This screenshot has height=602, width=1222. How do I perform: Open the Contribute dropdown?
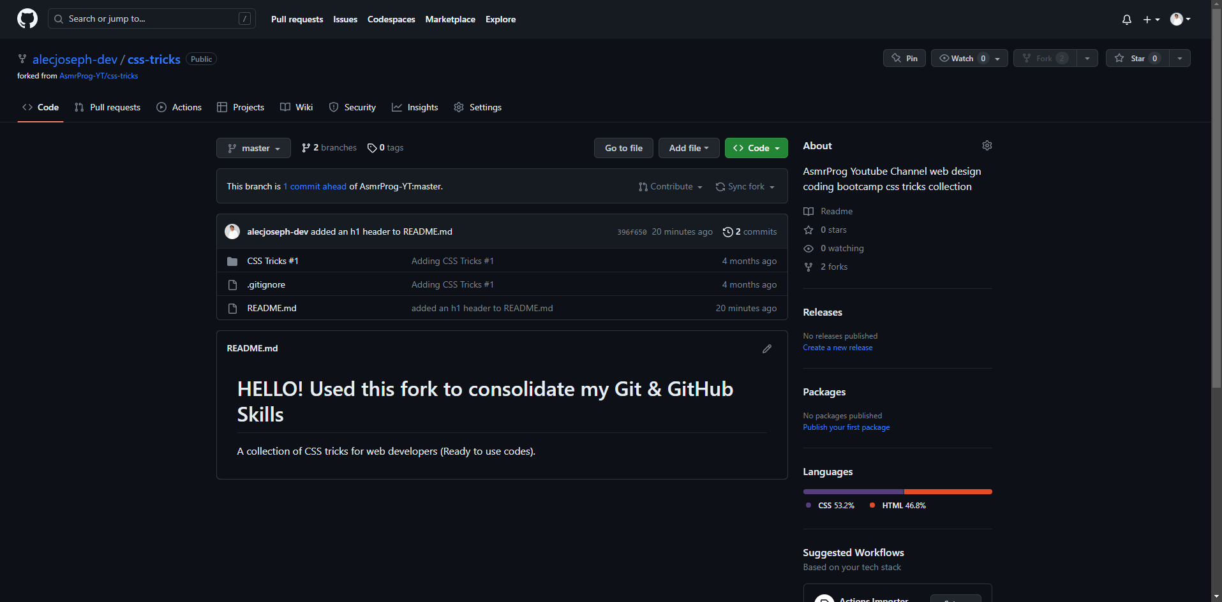pyautogui.click(x=670, y=186)
